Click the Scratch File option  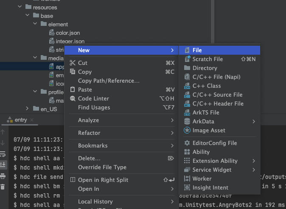pyautogui.click(x=207, y=59)
